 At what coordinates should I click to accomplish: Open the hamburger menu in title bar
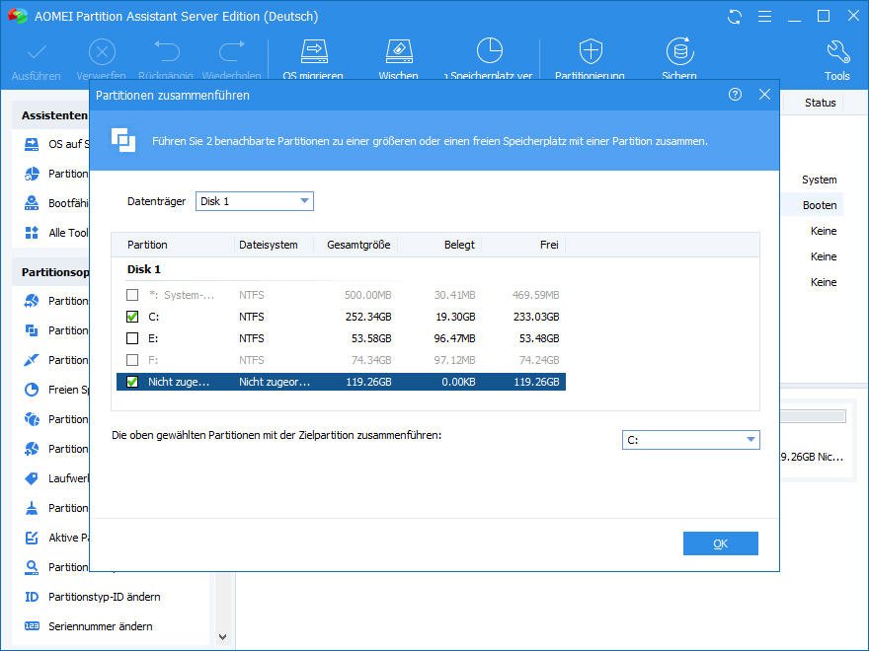click(763, 17)
